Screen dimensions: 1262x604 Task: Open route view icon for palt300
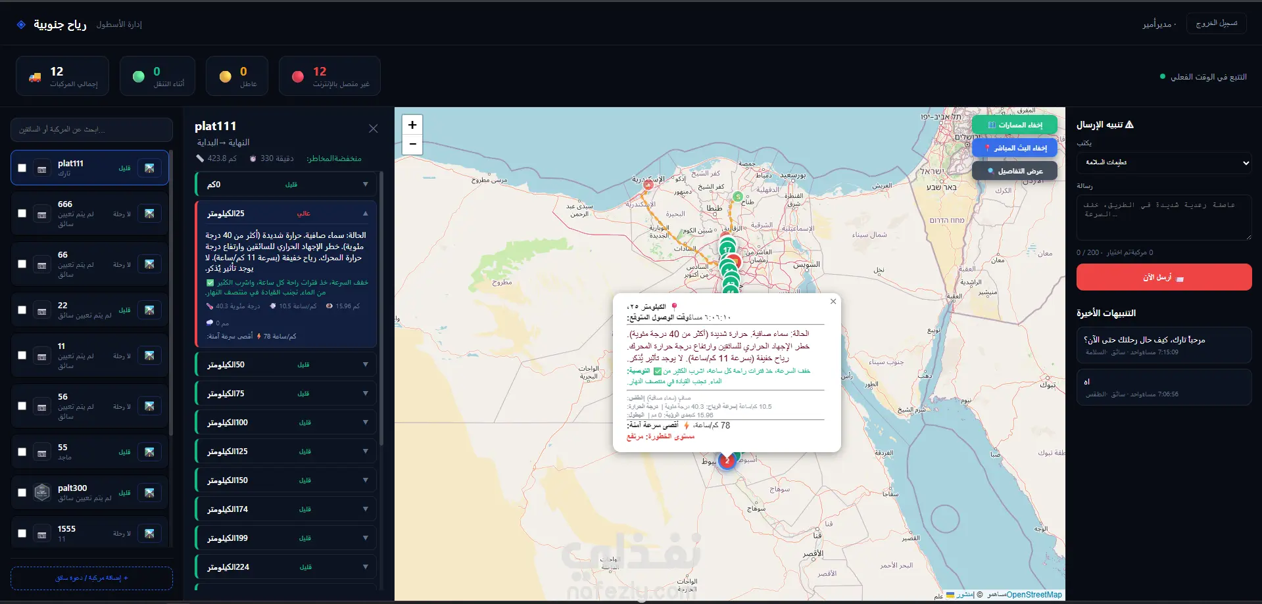tap(149, 492)
